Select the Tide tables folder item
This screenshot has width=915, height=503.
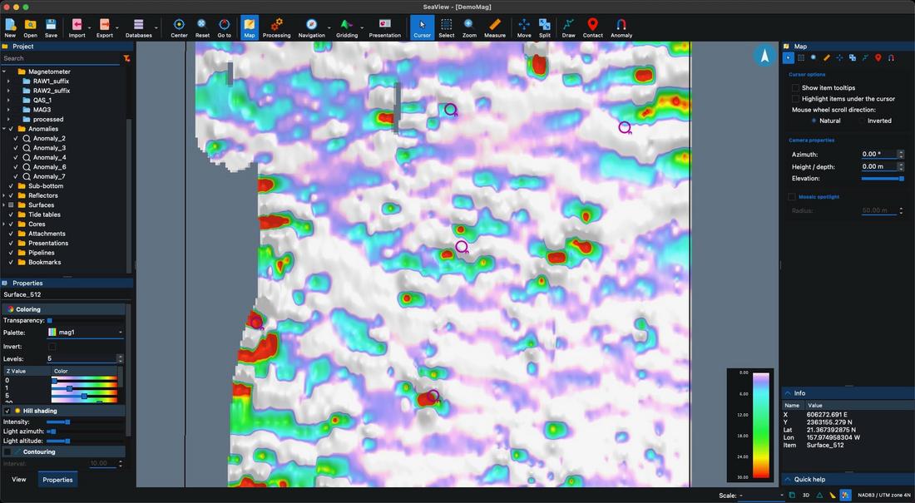pyautogui.click(x=44, y=215)
